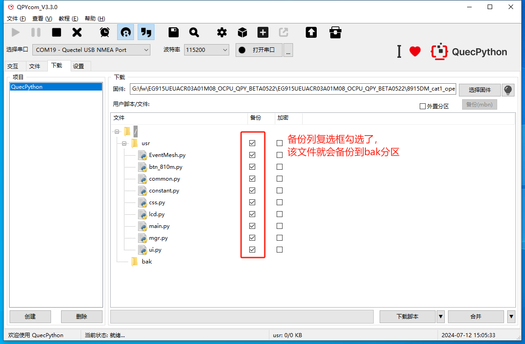
Task: Enable the encryption checkbox for constant.py
Action: click(279, 191)
